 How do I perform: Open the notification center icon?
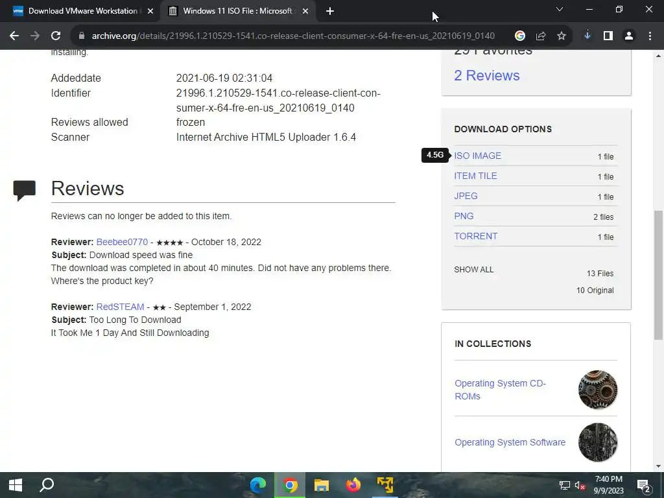(643, 485)
